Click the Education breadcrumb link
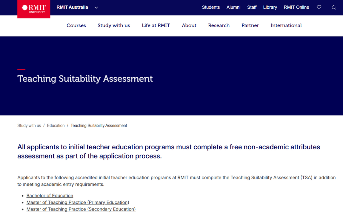The height and width of the screenshot is (218, 343). tap(56, 125)
